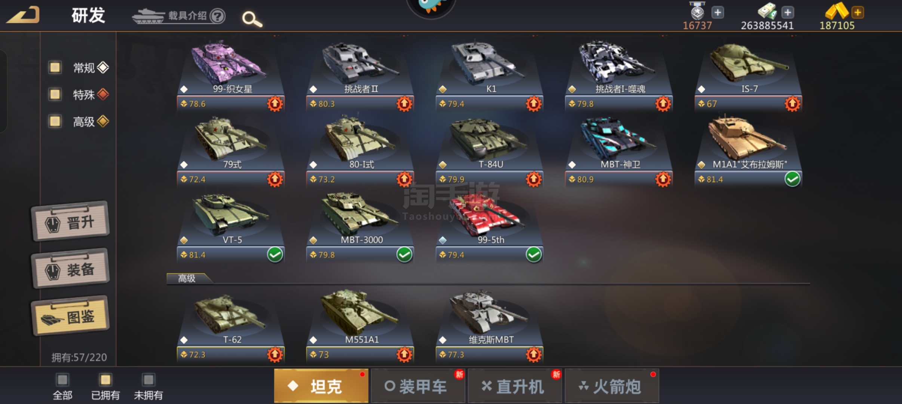
Task: Toggle the 高级 filter checkbox
Action: click(x=55, y=121)
